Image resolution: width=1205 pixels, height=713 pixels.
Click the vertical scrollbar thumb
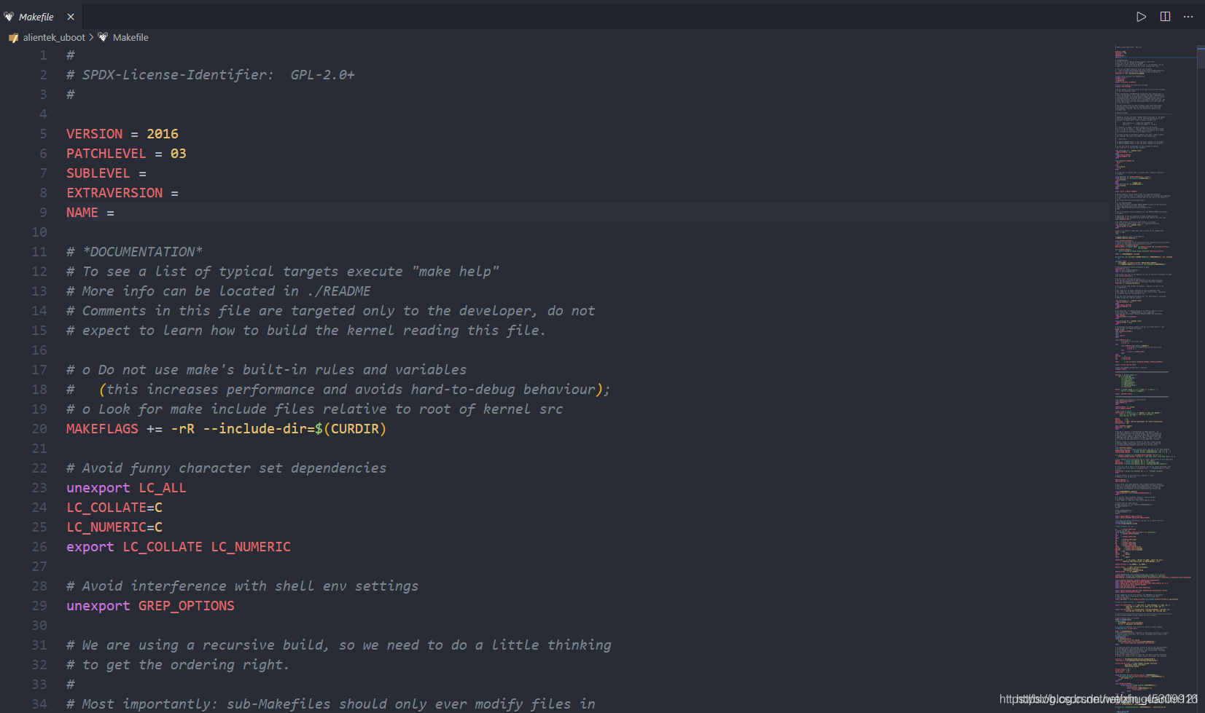pos(1201,58)
